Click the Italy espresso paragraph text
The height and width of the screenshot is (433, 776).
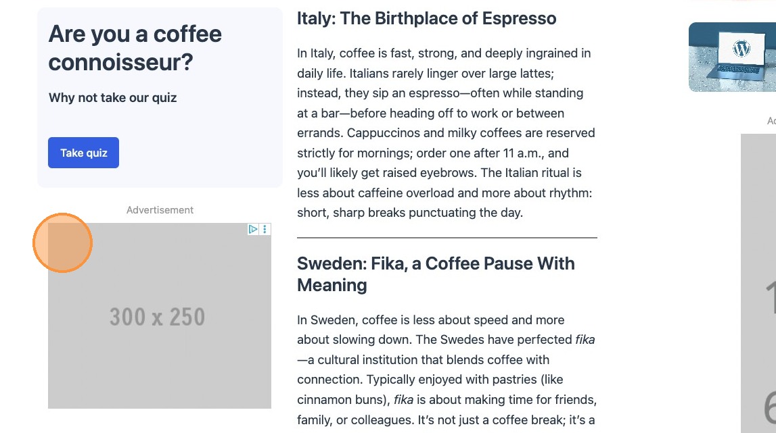[x=445, y=132]
